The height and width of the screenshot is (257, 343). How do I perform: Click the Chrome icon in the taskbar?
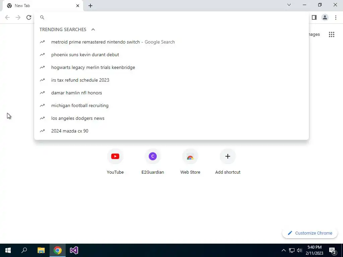tap(58, 250)
